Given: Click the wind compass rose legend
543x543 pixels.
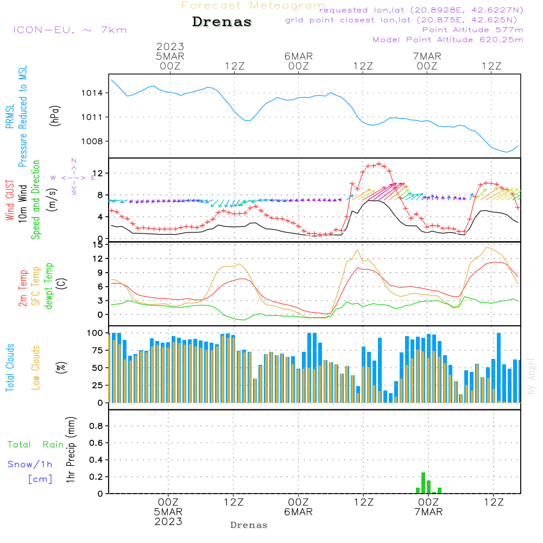Looking at the screenshot, I should click(x=74, y=178).
